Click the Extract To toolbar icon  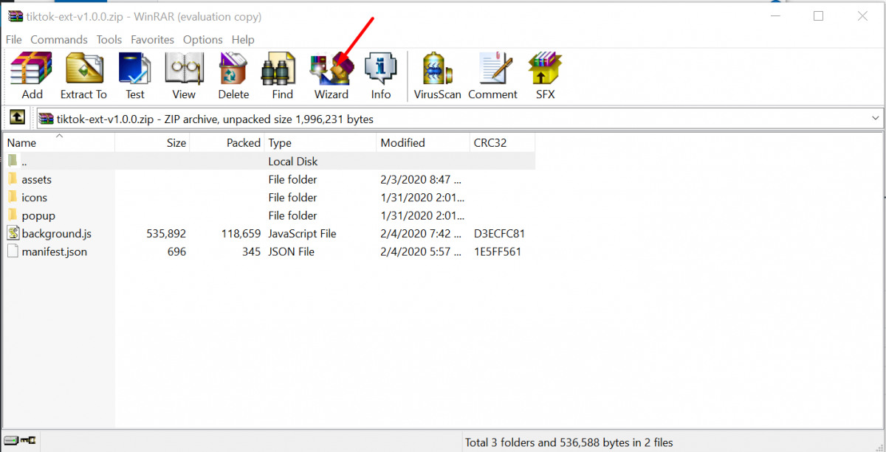83,76
